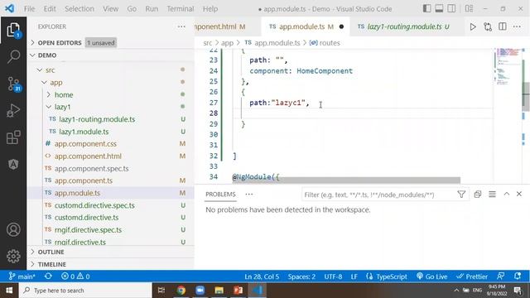Screen dimensions: 530x298
Task: Open the Extensions view
Action: (13, 137)
